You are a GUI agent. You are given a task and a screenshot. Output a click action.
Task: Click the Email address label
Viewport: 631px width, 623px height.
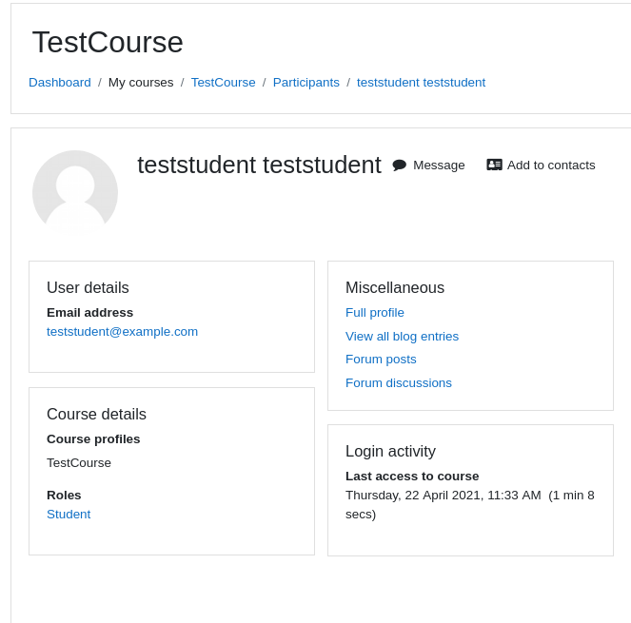click(x=90, y=313)
